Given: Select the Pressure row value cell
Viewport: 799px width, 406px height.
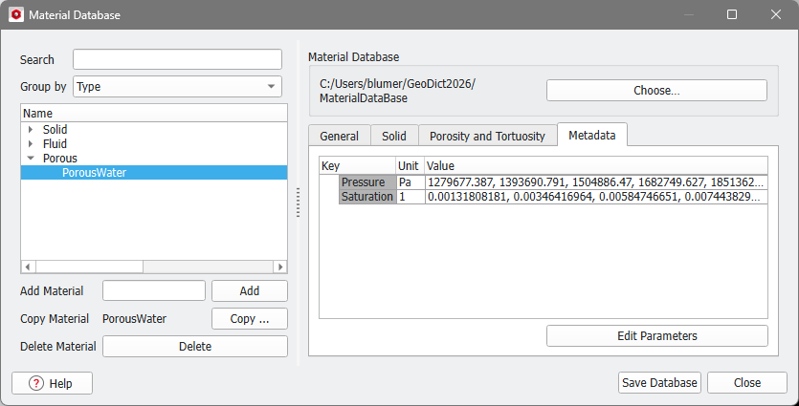Looking at the screenshot, I should pos(595,182).
